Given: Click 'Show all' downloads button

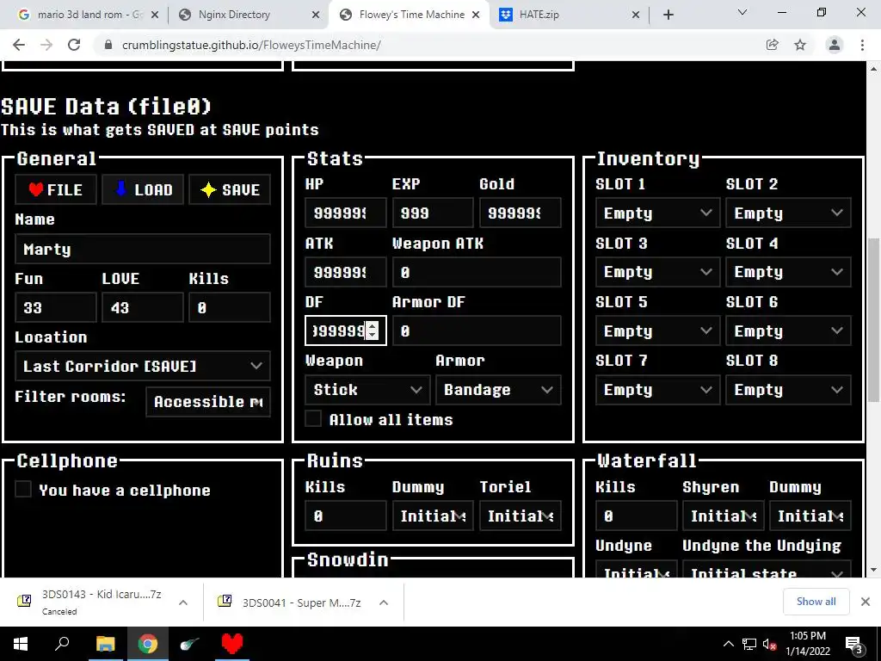Looking at the screenshot, I should 816,602.
